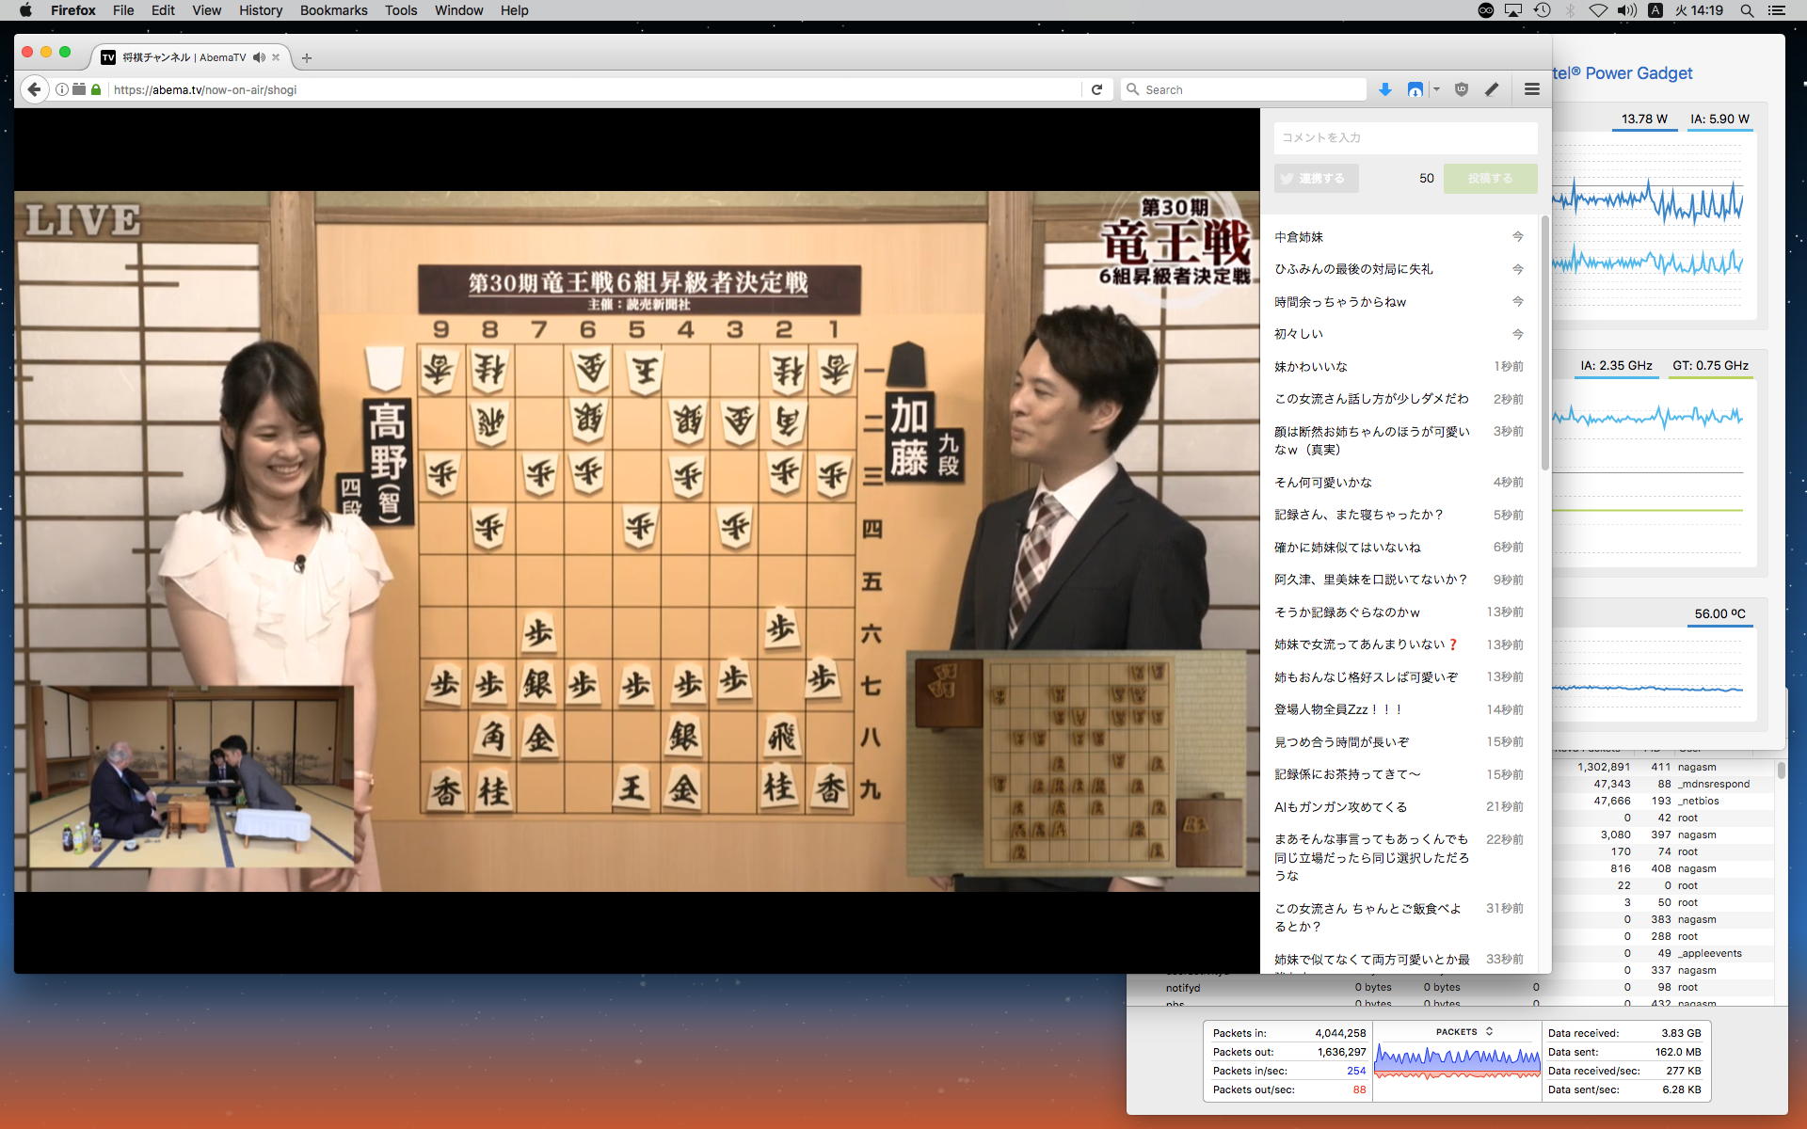Open the History menu

pos(261,10)
